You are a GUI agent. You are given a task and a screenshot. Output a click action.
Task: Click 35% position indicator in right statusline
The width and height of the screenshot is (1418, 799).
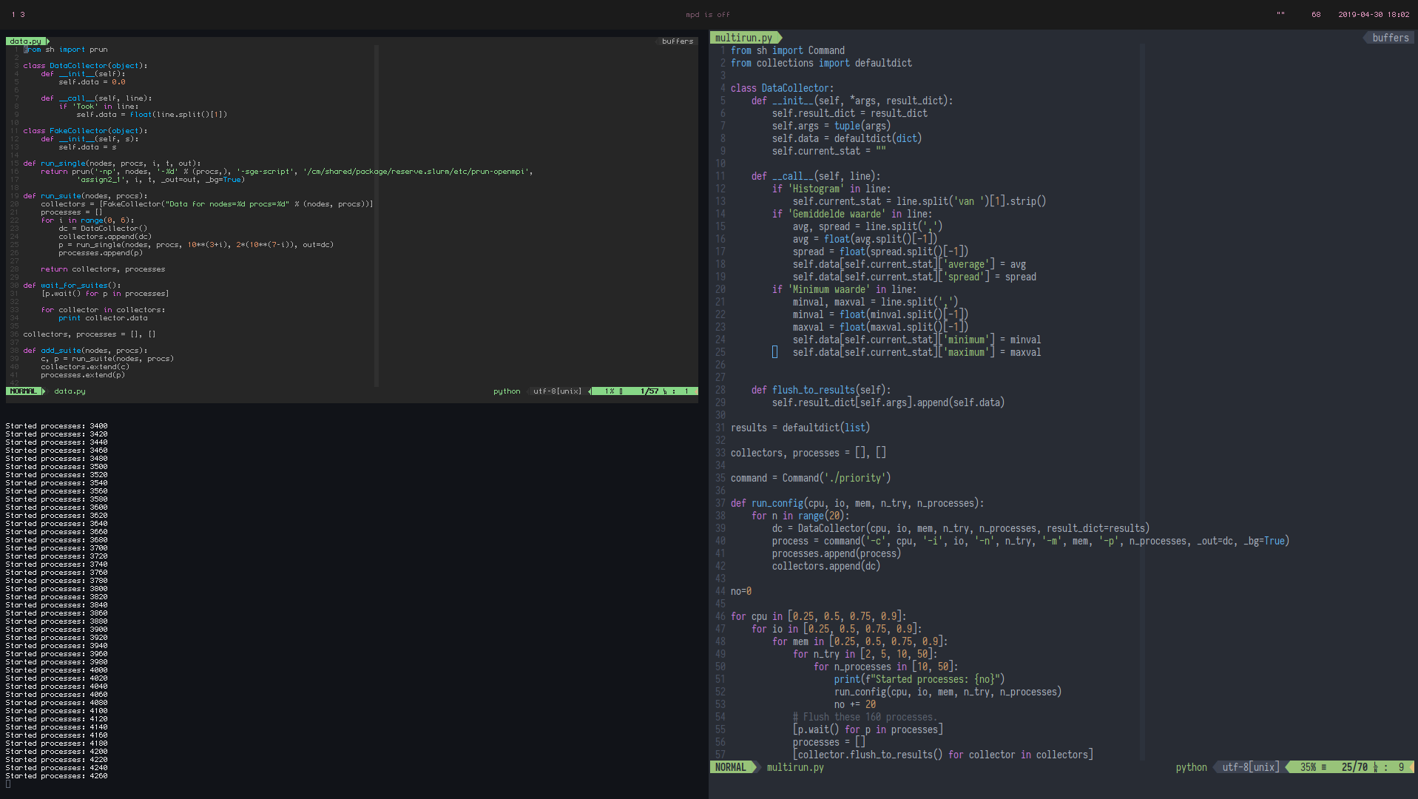click(1308, 767)
